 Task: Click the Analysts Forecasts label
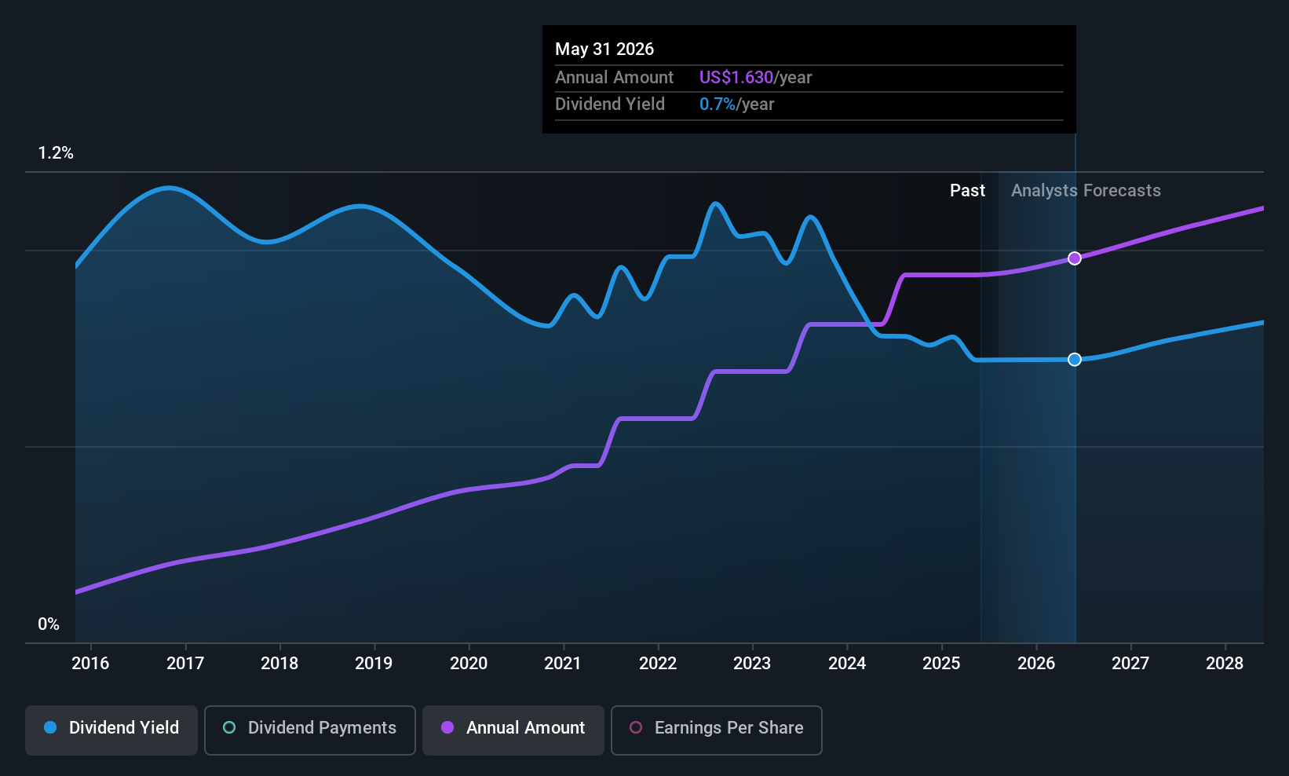pos(1086,190)
